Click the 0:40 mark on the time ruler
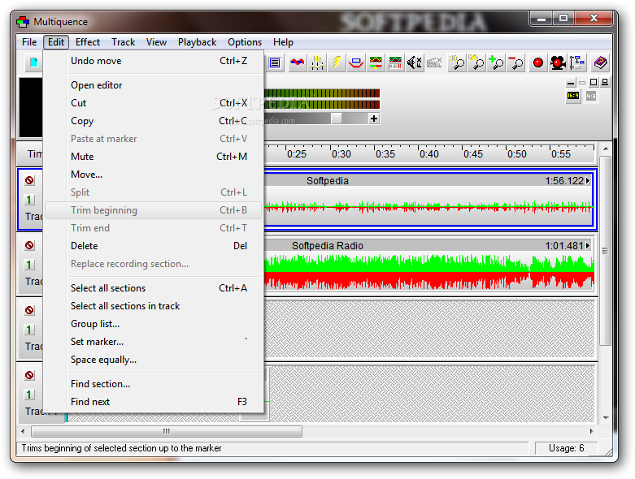Screen dimensions: 635x479 (x=428, y=154)
